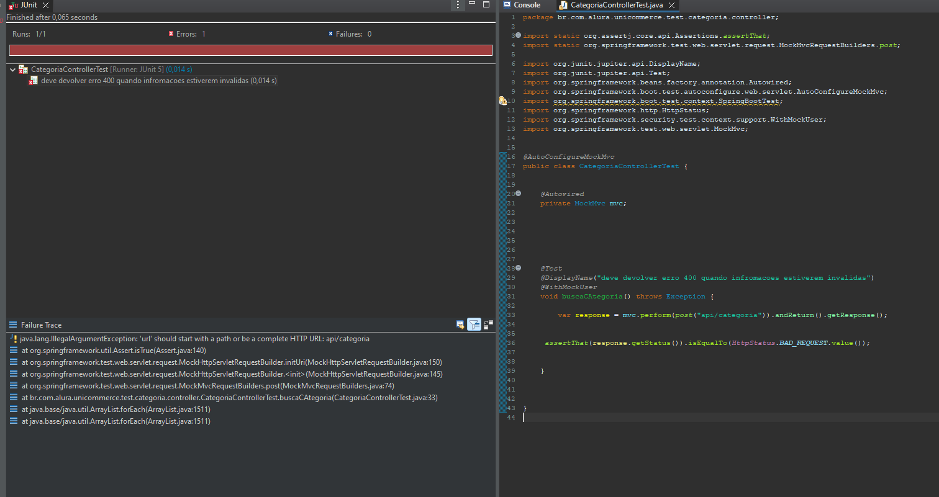Screen dimensions: 939x497
Task: Click the AutoConfigureMockMvc import on line 9
Action: pos(705,91)
